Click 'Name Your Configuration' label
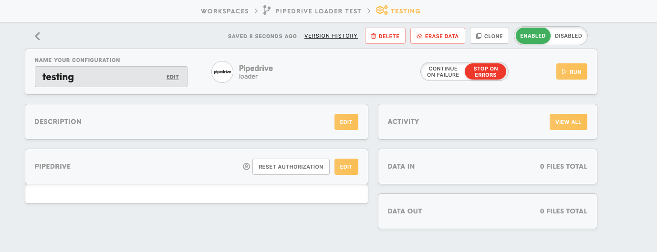The image size is (657, 252). point(77,60)
